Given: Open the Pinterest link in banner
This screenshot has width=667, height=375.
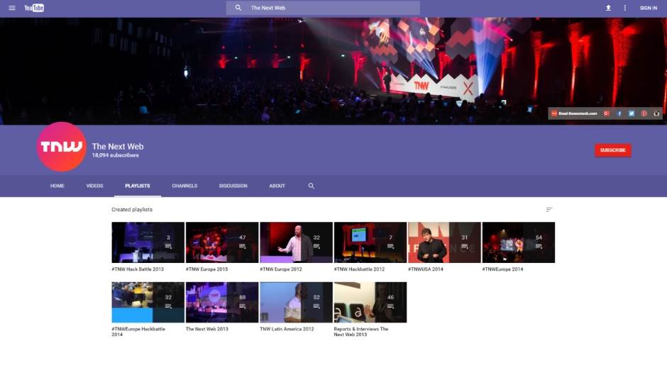Looking at the screenshot, I should tap(644, 113).
